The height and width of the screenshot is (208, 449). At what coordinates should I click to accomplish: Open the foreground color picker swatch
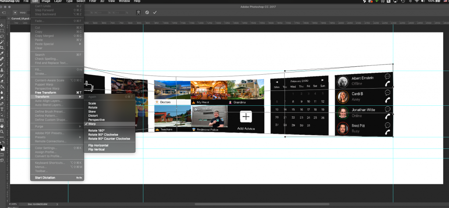[1, 147]
